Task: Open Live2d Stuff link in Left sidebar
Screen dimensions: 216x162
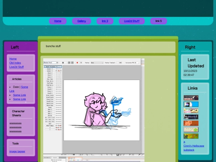Action: click(x=16, y=67)
